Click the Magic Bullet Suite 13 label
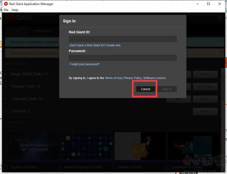Image resolution: width=227 pixels, height=174 pixels. click(x=30, y=74)
